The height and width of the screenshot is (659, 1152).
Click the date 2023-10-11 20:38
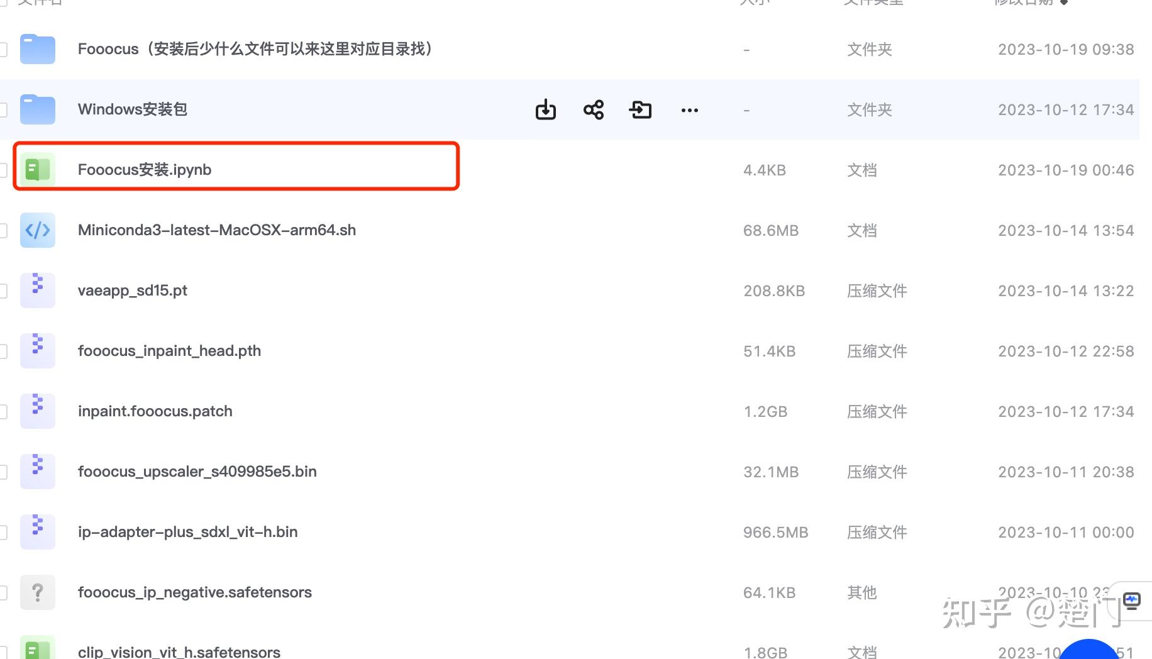point(1066,472)
